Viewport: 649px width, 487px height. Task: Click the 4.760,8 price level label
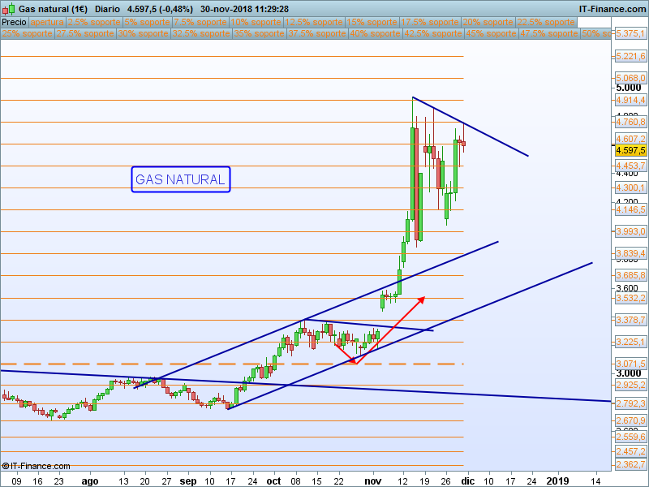(x=630, y=122)
